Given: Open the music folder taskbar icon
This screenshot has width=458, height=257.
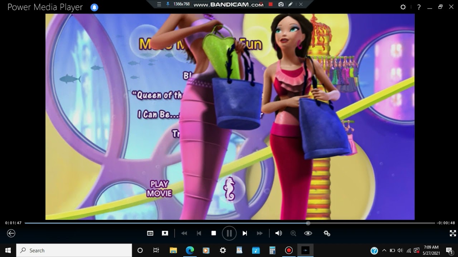Looking at the screenshot, I should (x=256, y=251).
